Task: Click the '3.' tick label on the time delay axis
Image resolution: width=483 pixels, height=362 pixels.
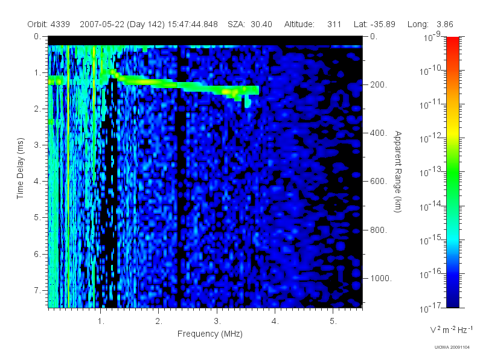Action: pos(37,145)
